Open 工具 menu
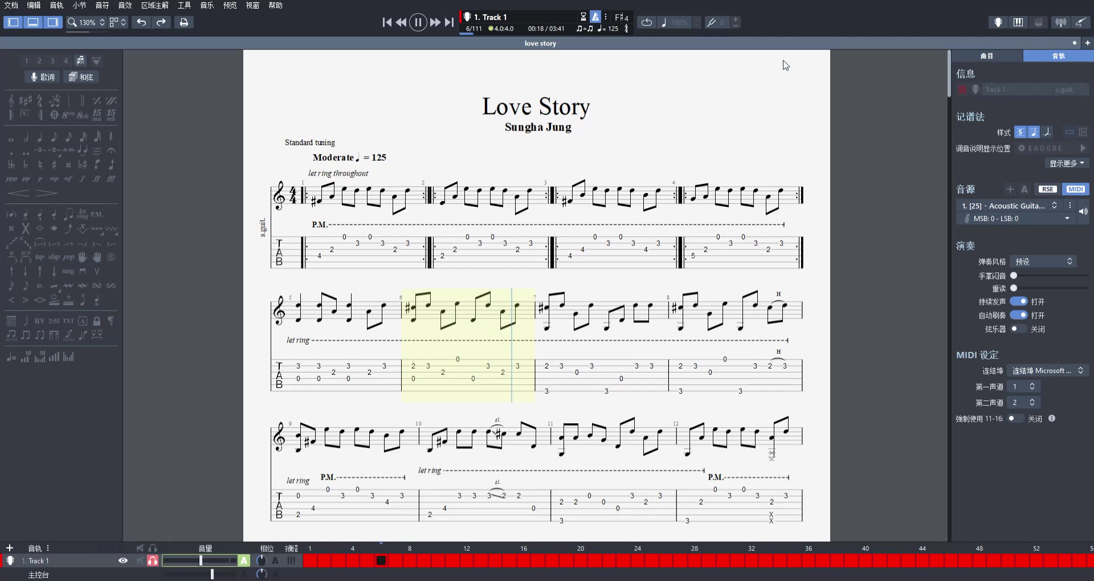Image resolution: width=1094 pixels, height=581 pixels. pyautogui.click(x=184, y=5)
